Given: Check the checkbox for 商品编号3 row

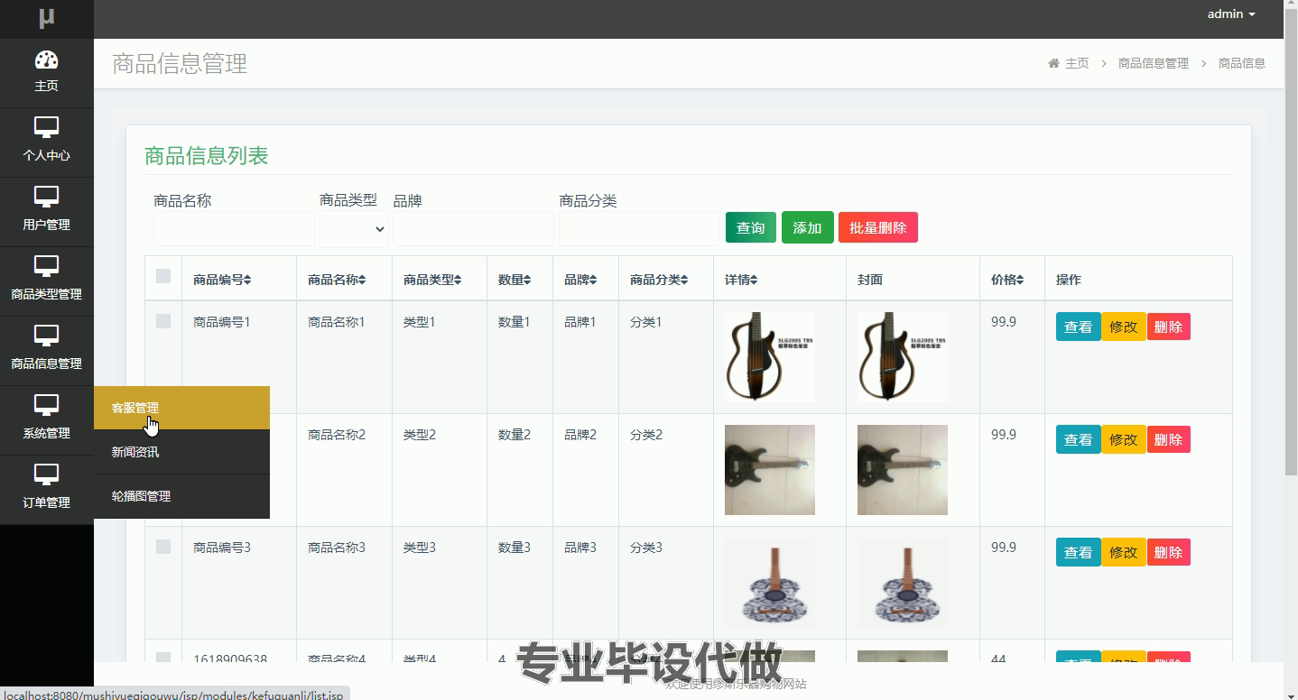Looking at the screenshot, I should click(x=163, y=547).
